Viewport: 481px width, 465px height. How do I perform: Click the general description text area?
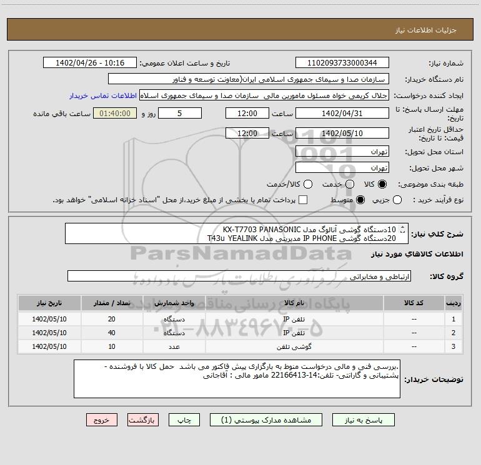237,233
